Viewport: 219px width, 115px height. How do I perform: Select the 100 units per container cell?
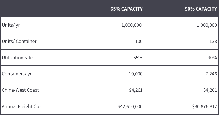(139, 41)
